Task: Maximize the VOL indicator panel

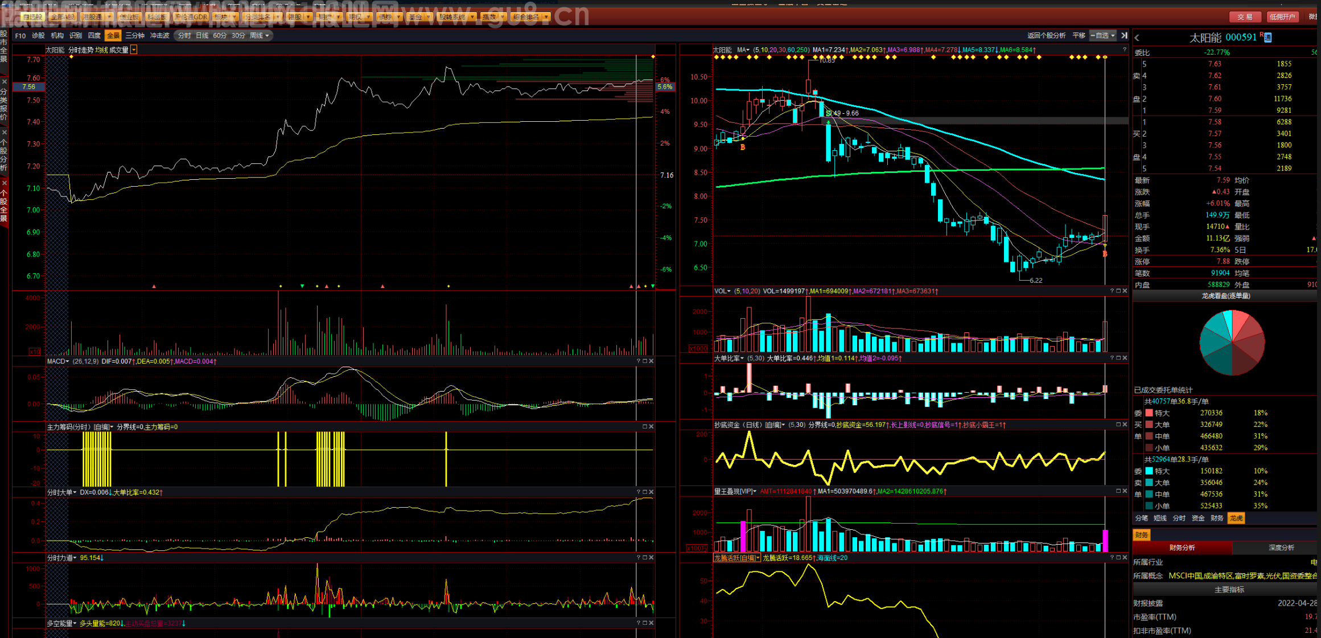Action: (x=1118, y=291)
